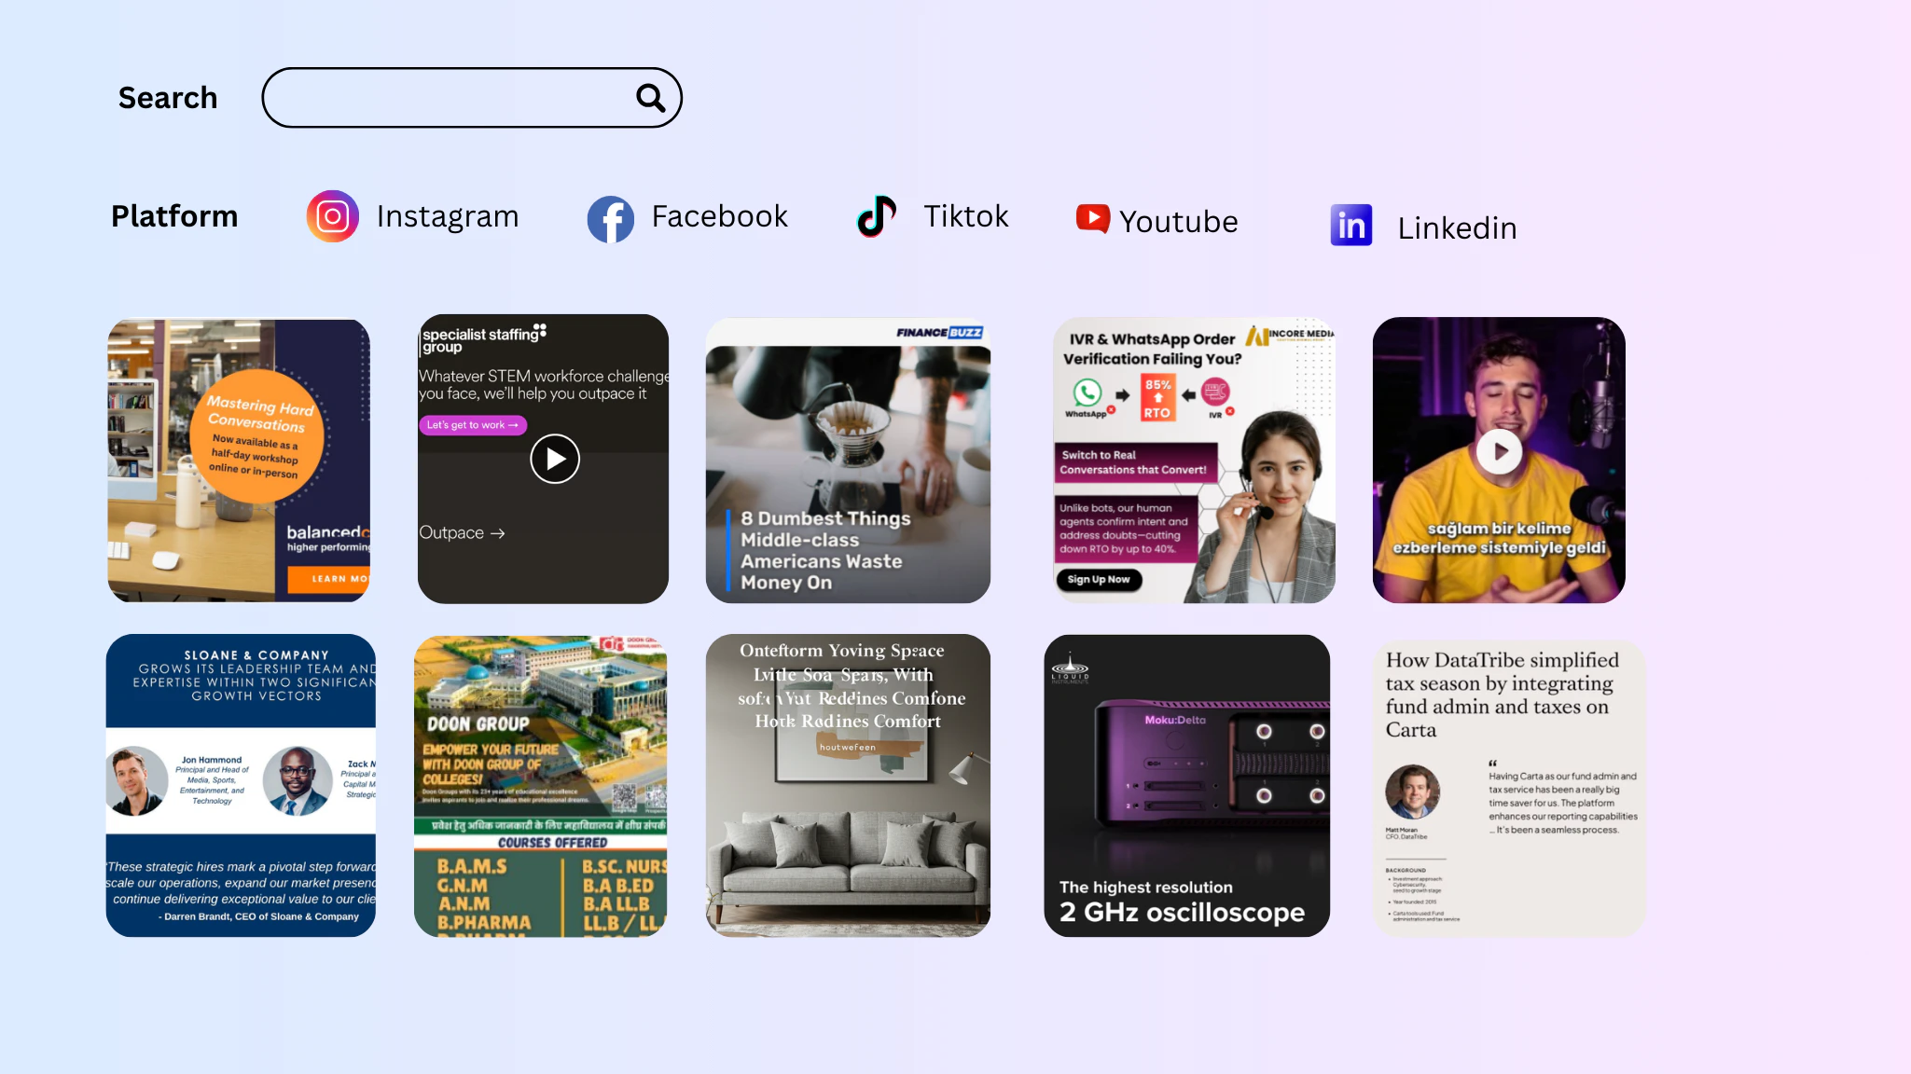
Task: Click the WhatsApp icon in IVR ad
Action: coord(1087,392)
